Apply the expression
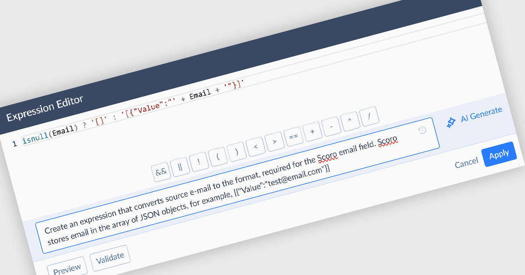525x275 pixels. pos(499,154)
